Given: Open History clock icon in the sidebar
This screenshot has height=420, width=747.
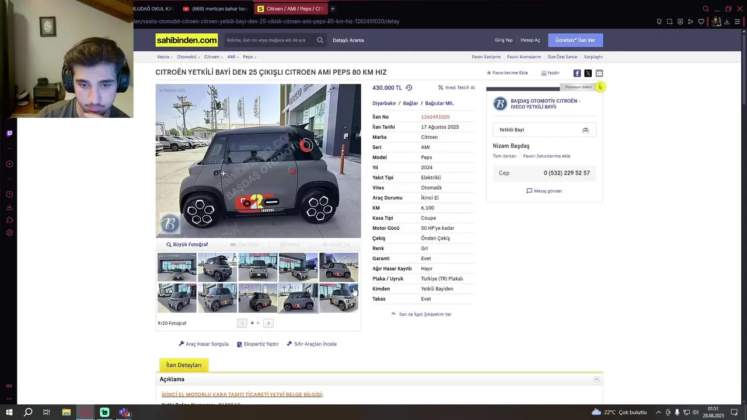Looking at the screenshot, I should coord(9,194).
